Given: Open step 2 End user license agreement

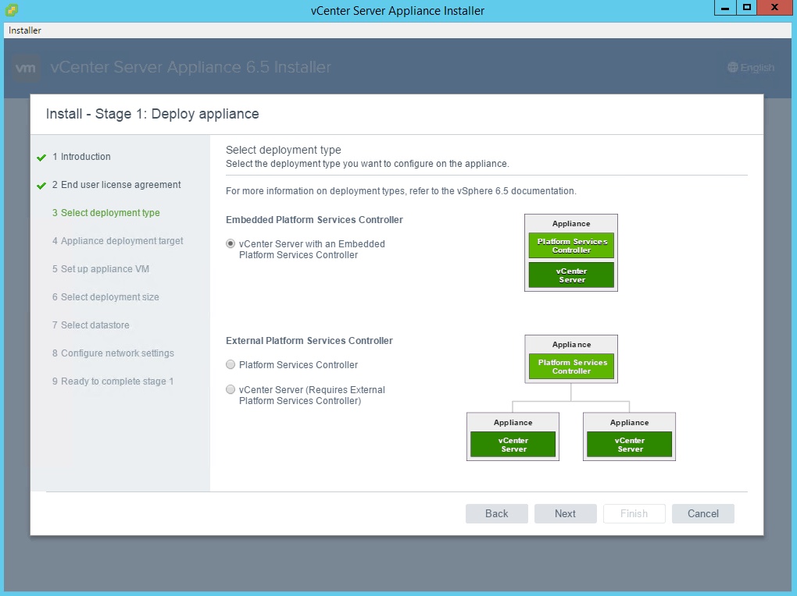Looking at the screenshot, I should point(120,185).
